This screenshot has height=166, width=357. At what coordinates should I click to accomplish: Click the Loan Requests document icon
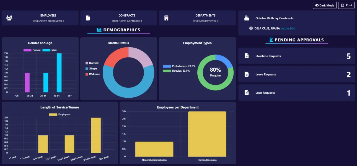point(247,93)
